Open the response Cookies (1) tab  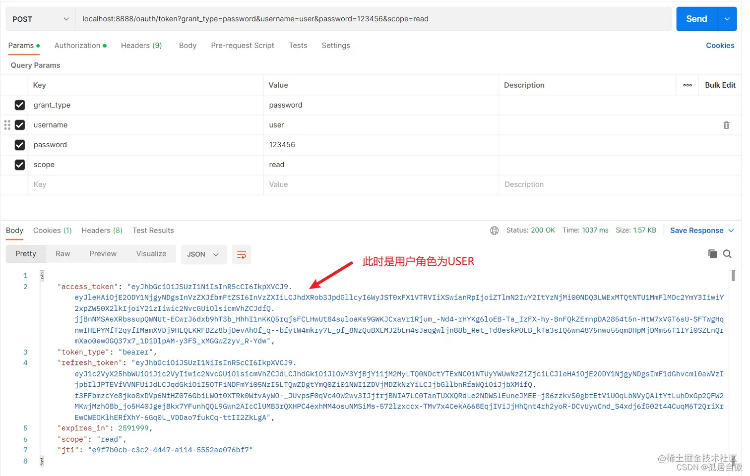53,231
